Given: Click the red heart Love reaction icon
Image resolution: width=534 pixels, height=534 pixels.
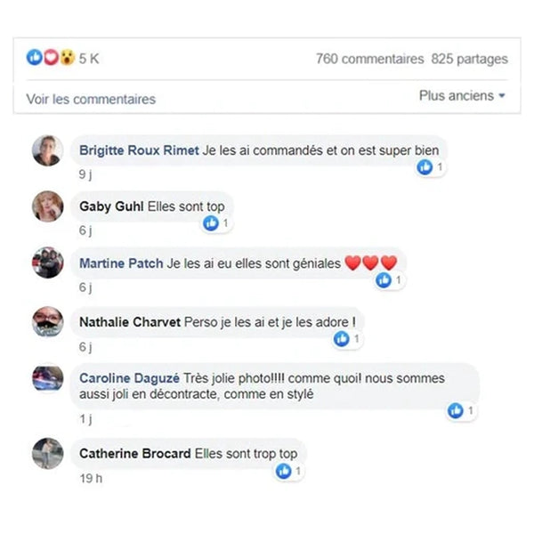Looking at the screenshot, I should click(x=51, y=58).
